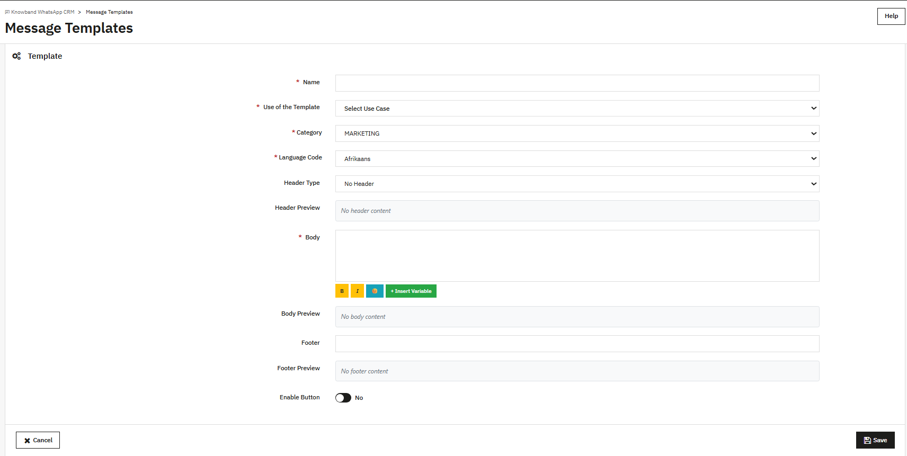Click the 'No body content' preview box
Screen dimensions: 907x456
coord(577,317)
